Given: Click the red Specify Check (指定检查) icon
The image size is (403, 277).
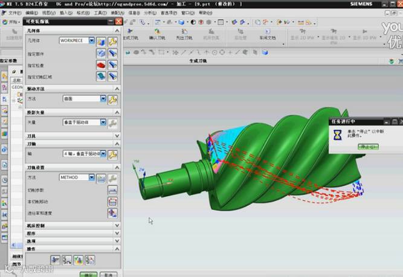Looking at the screenshot, I should pyautogui.click(x=102, y=65).
